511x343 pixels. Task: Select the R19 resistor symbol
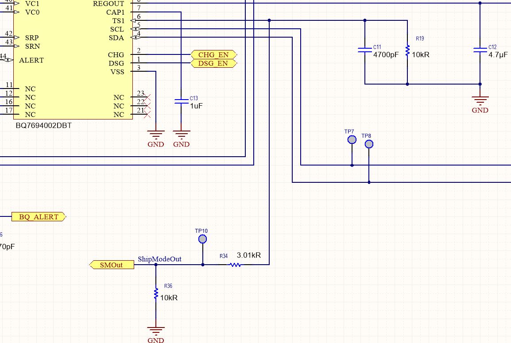point(407,51)
